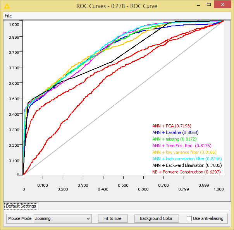This screenshot has width=234, height=230.
Task: Enable the Use anti-aliasing checkbox
Action: pyautogui.click(x=189, y=218)
